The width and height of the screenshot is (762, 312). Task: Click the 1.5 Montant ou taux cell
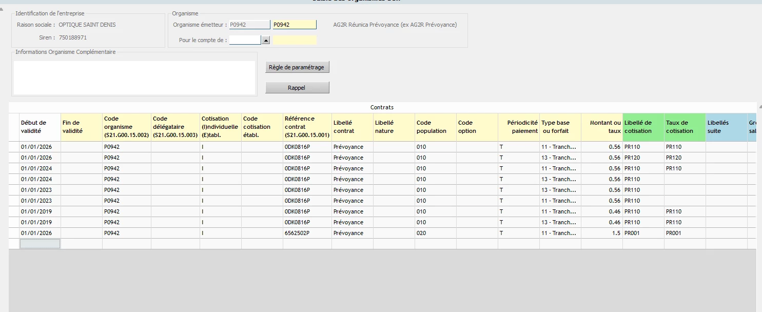click(601, 233)
